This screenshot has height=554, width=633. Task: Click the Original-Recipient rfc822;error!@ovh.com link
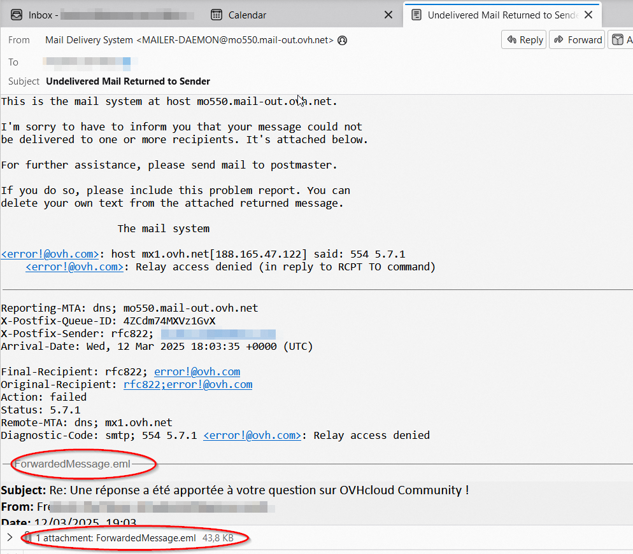pyautogui.click(x=188, y=385)
